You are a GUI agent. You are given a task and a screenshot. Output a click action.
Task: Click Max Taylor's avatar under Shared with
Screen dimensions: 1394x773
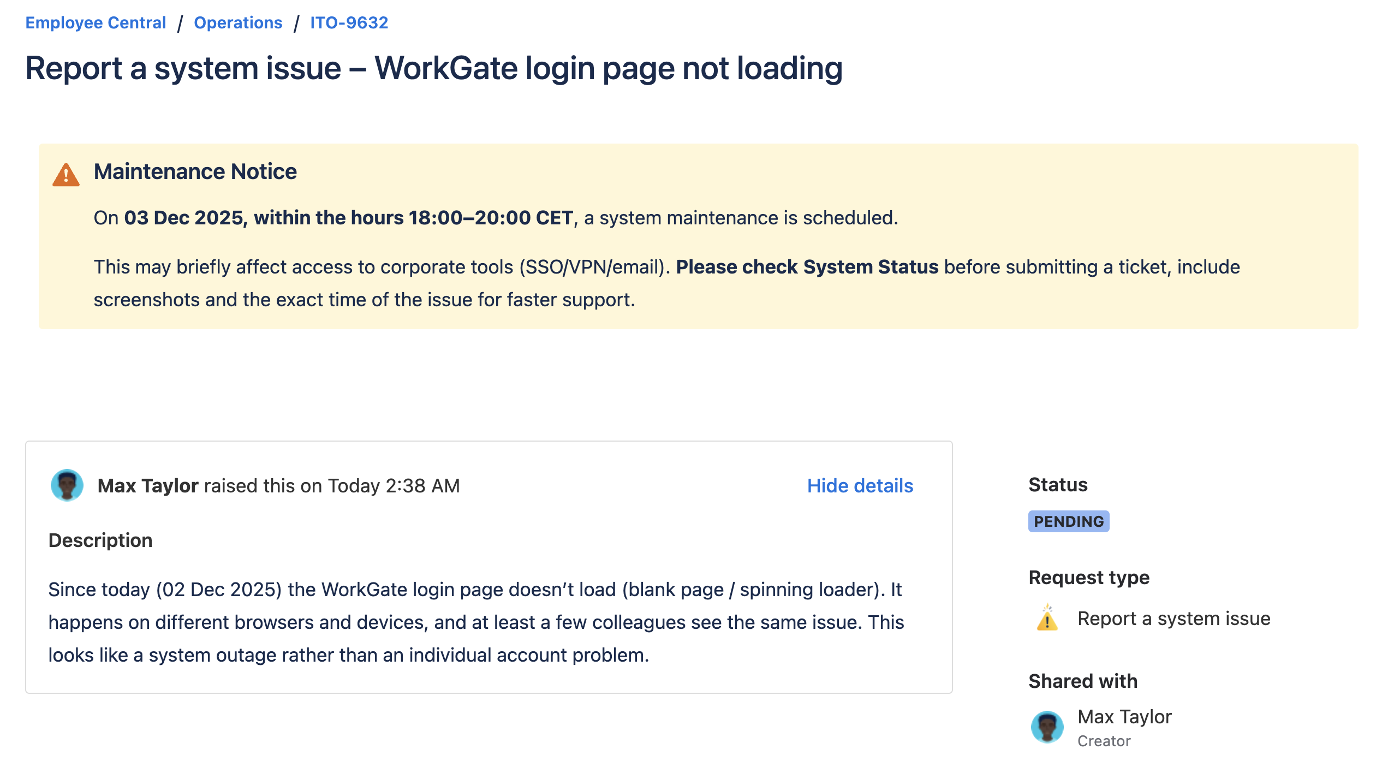pos(1047,727)
